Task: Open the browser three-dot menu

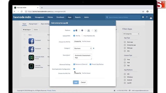Action: coord(151,11)
